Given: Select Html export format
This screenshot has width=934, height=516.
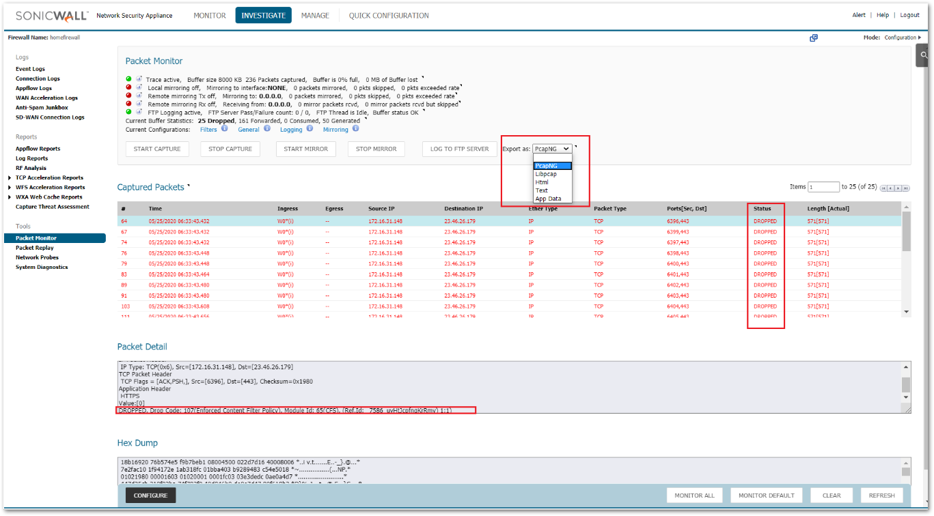Looking at the screenshot, I should click(552, 182).
